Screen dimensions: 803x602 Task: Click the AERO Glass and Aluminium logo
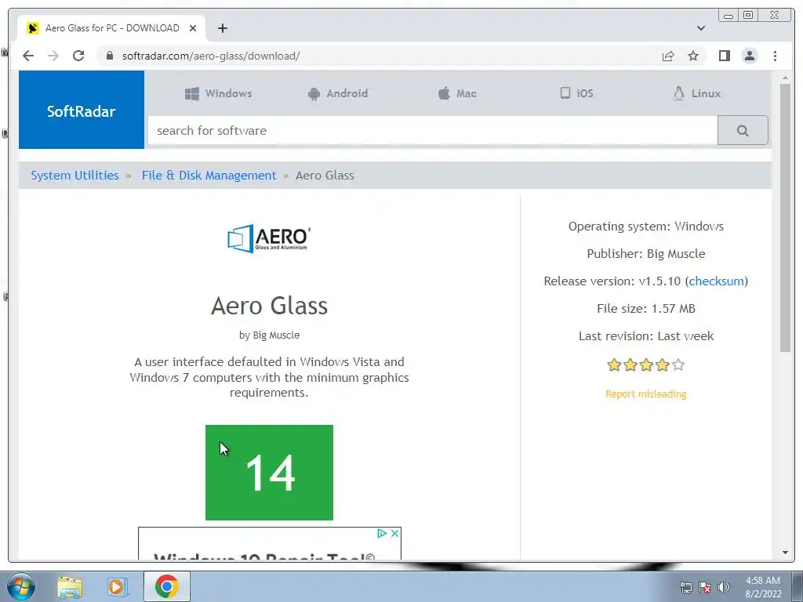pos(270,238)
